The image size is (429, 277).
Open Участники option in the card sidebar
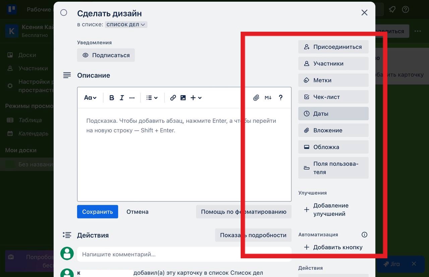333,63
